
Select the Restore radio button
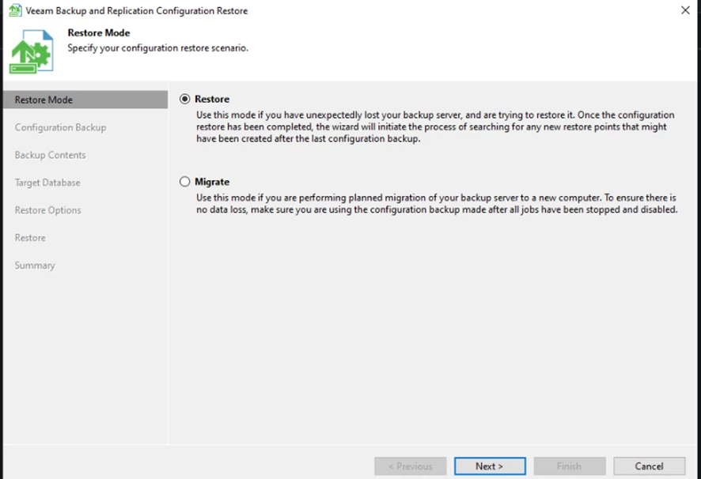(185, 99)
